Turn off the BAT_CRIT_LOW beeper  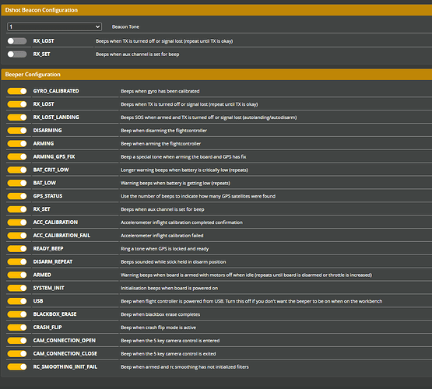pyautogui.click(x=17, y=170)
